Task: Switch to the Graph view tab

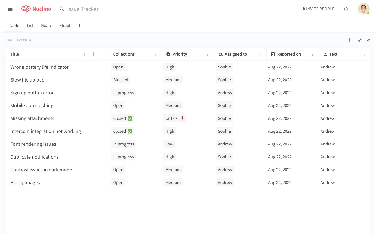Action: tap(66, 26)
